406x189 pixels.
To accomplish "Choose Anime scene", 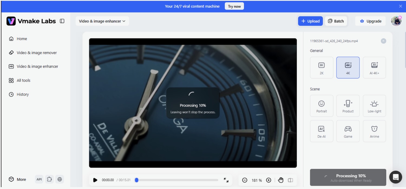I will (x=374, y=131).
